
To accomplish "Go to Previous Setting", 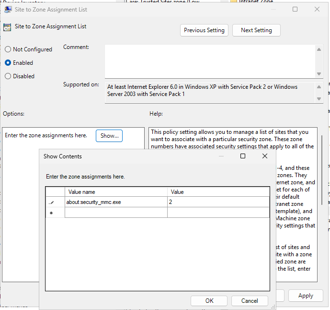I will pos(204,30).
